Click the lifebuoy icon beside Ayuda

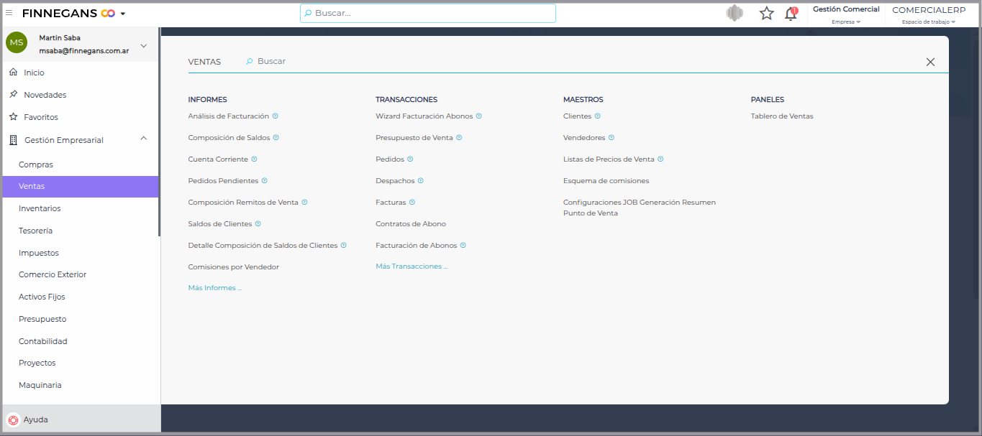click(x=12, y=419)
